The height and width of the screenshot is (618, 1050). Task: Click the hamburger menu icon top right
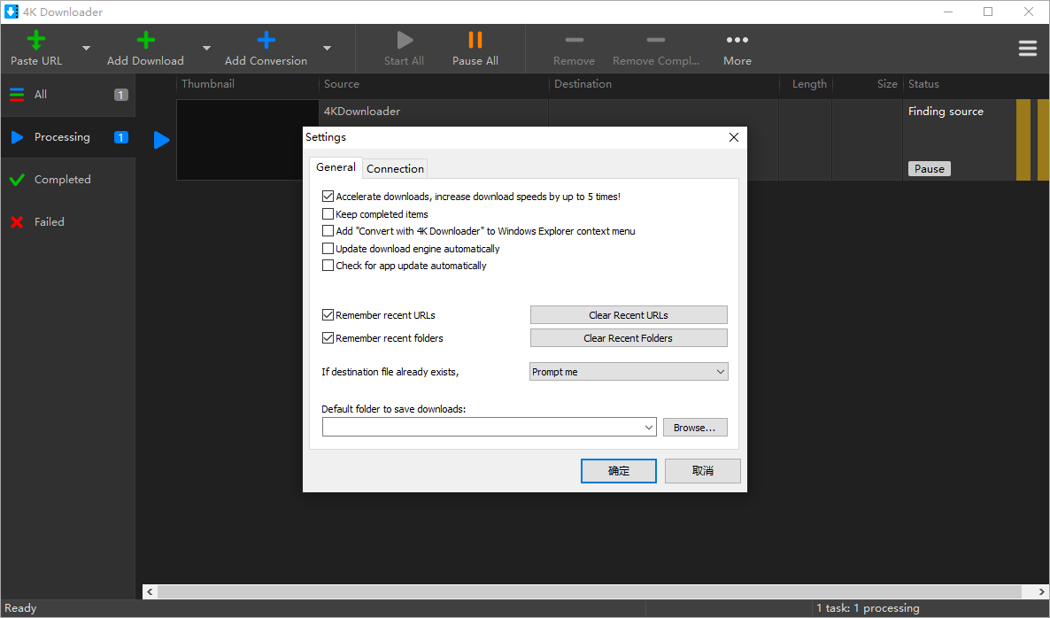tap(1028, 49)
